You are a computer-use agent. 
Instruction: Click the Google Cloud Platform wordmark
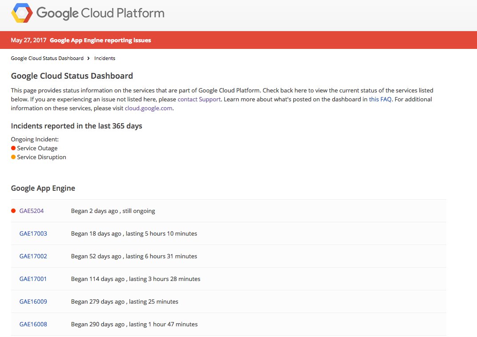coord(101,13)
